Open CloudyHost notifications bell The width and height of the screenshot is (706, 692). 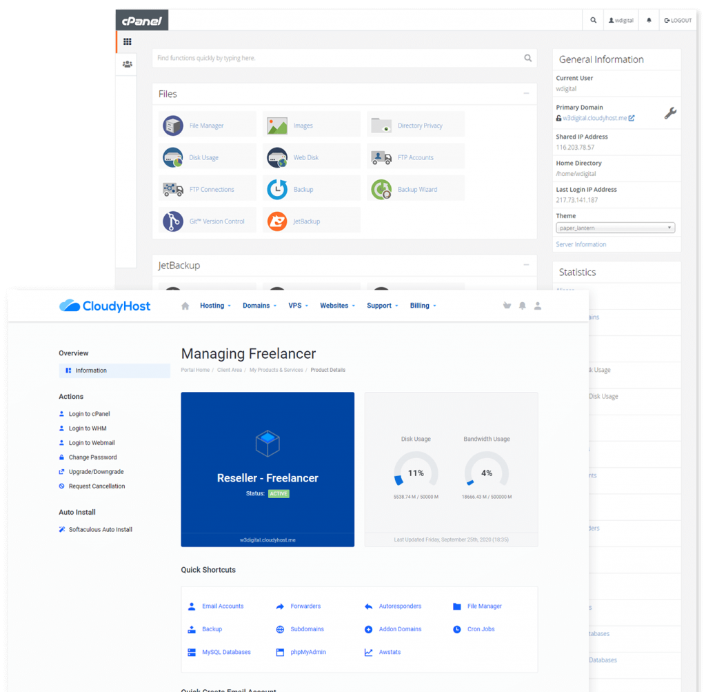tap(523, 306)
